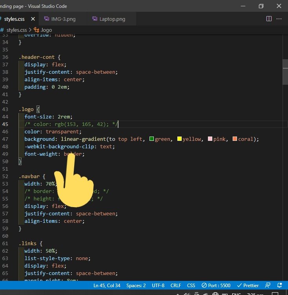Screen dimensions: 288x295
Task: Click line number 52 in the gutter
Action: tap(5, 176)
